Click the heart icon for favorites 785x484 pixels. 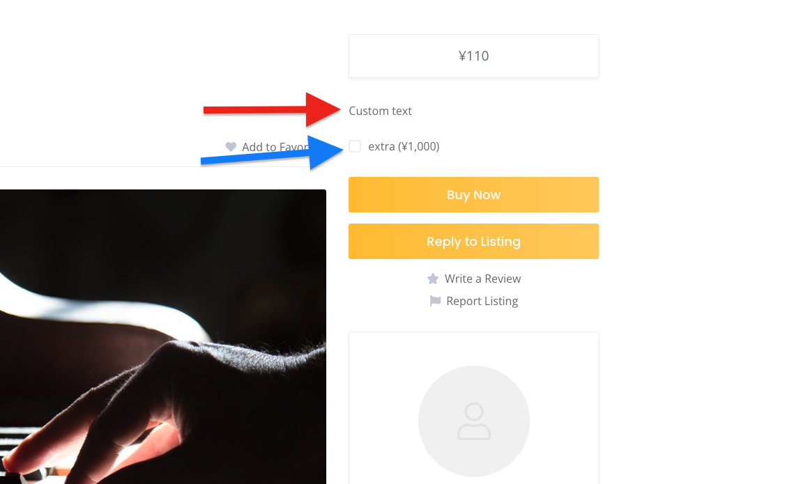coord(231,147)
